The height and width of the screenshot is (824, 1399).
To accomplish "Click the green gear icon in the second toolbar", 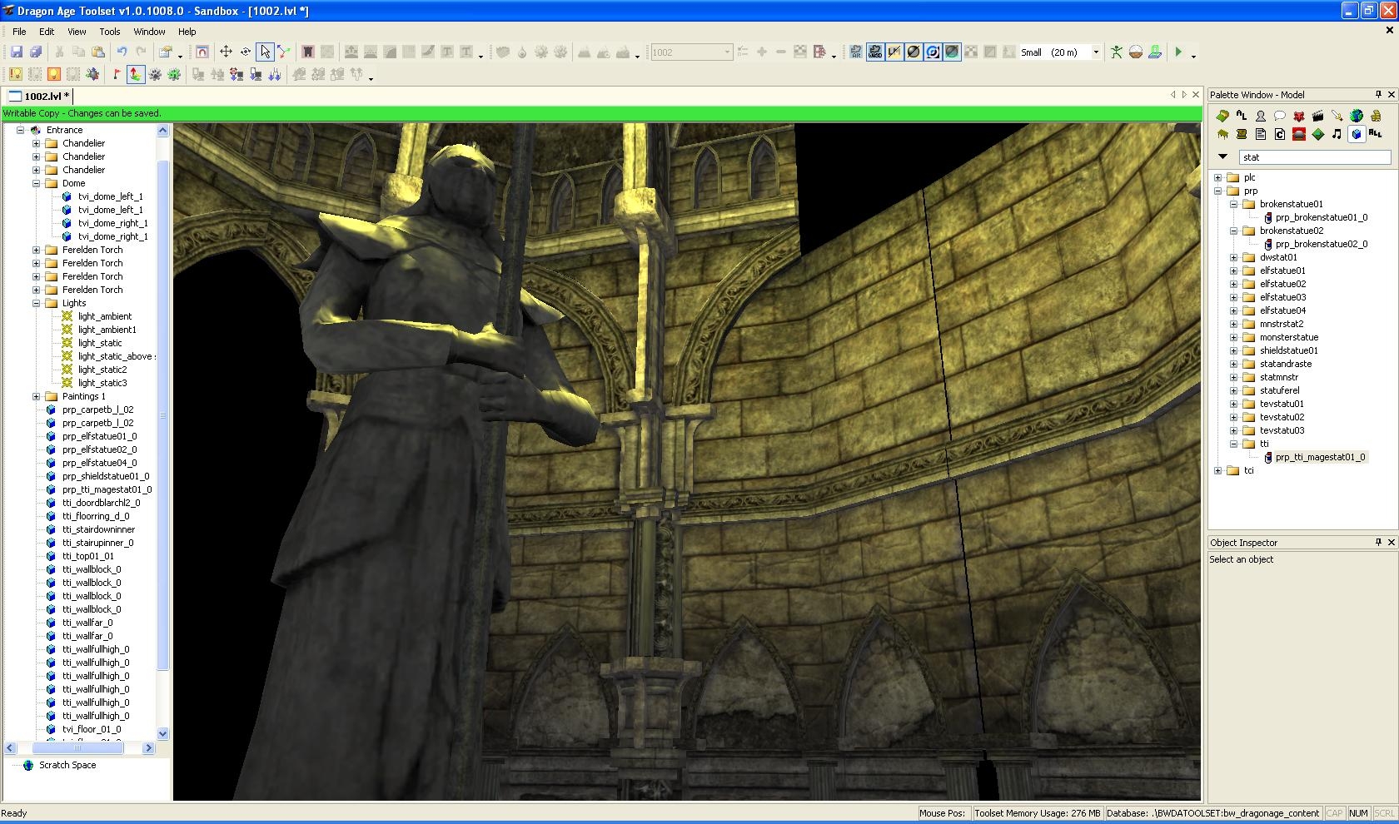I will coord(174,74).
